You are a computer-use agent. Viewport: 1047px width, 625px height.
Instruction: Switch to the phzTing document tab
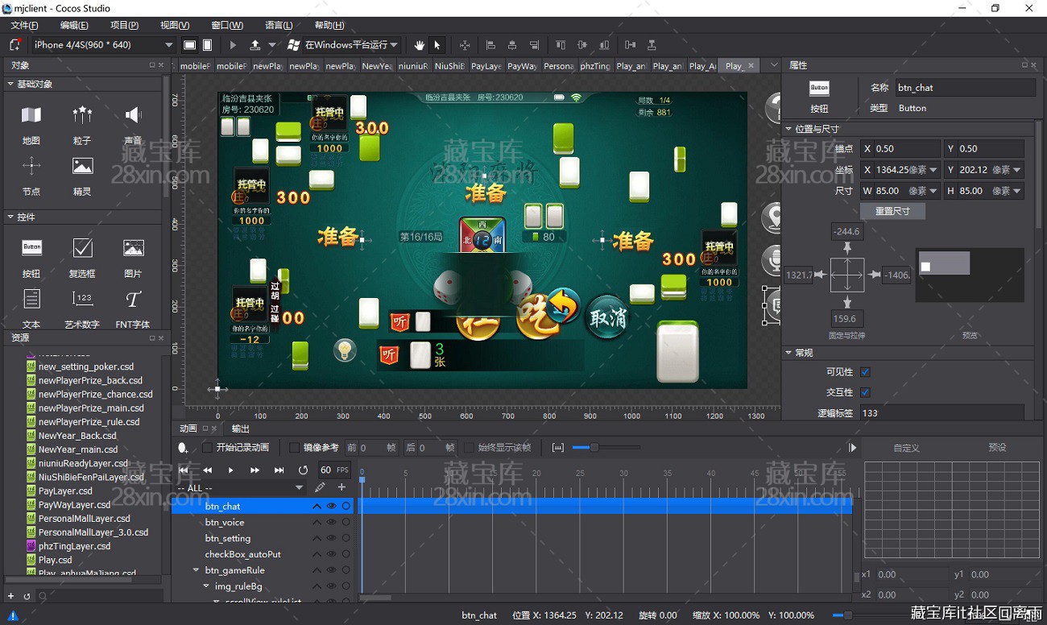click(595, 66)
